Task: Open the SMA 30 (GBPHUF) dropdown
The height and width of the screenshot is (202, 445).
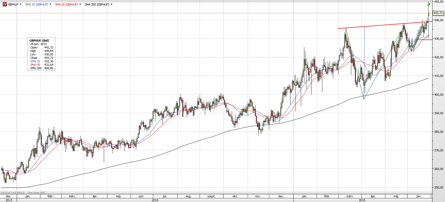Action: point(80,4)
